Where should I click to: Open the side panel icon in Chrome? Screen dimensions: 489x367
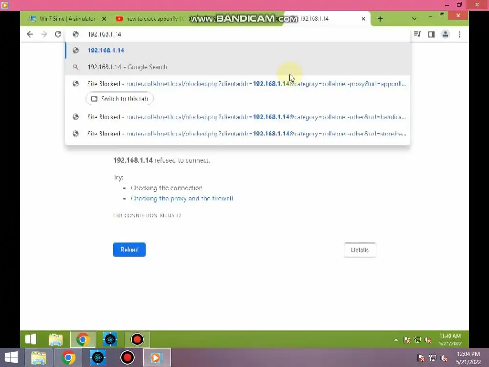coord(431,34)
